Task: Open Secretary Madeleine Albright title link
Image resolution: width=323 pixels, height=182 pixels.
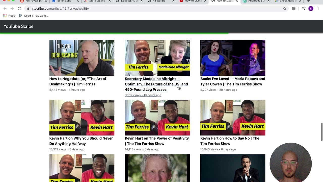Action: coord(156,84)
